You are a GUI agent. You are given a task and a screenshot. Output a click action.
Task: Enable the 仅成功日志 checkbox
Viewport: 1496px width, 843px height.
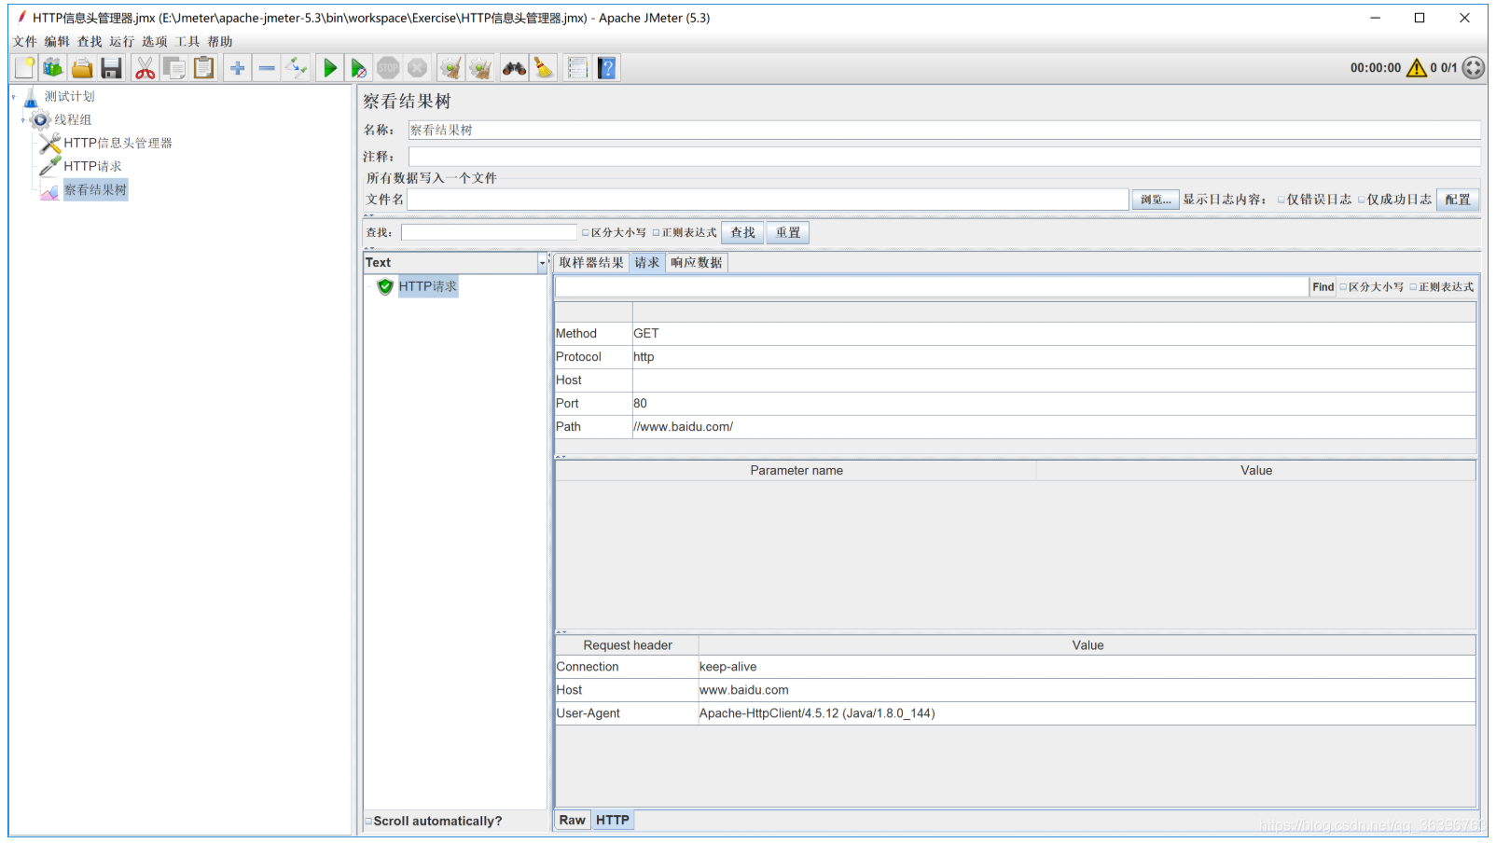tap(1362, 200)
